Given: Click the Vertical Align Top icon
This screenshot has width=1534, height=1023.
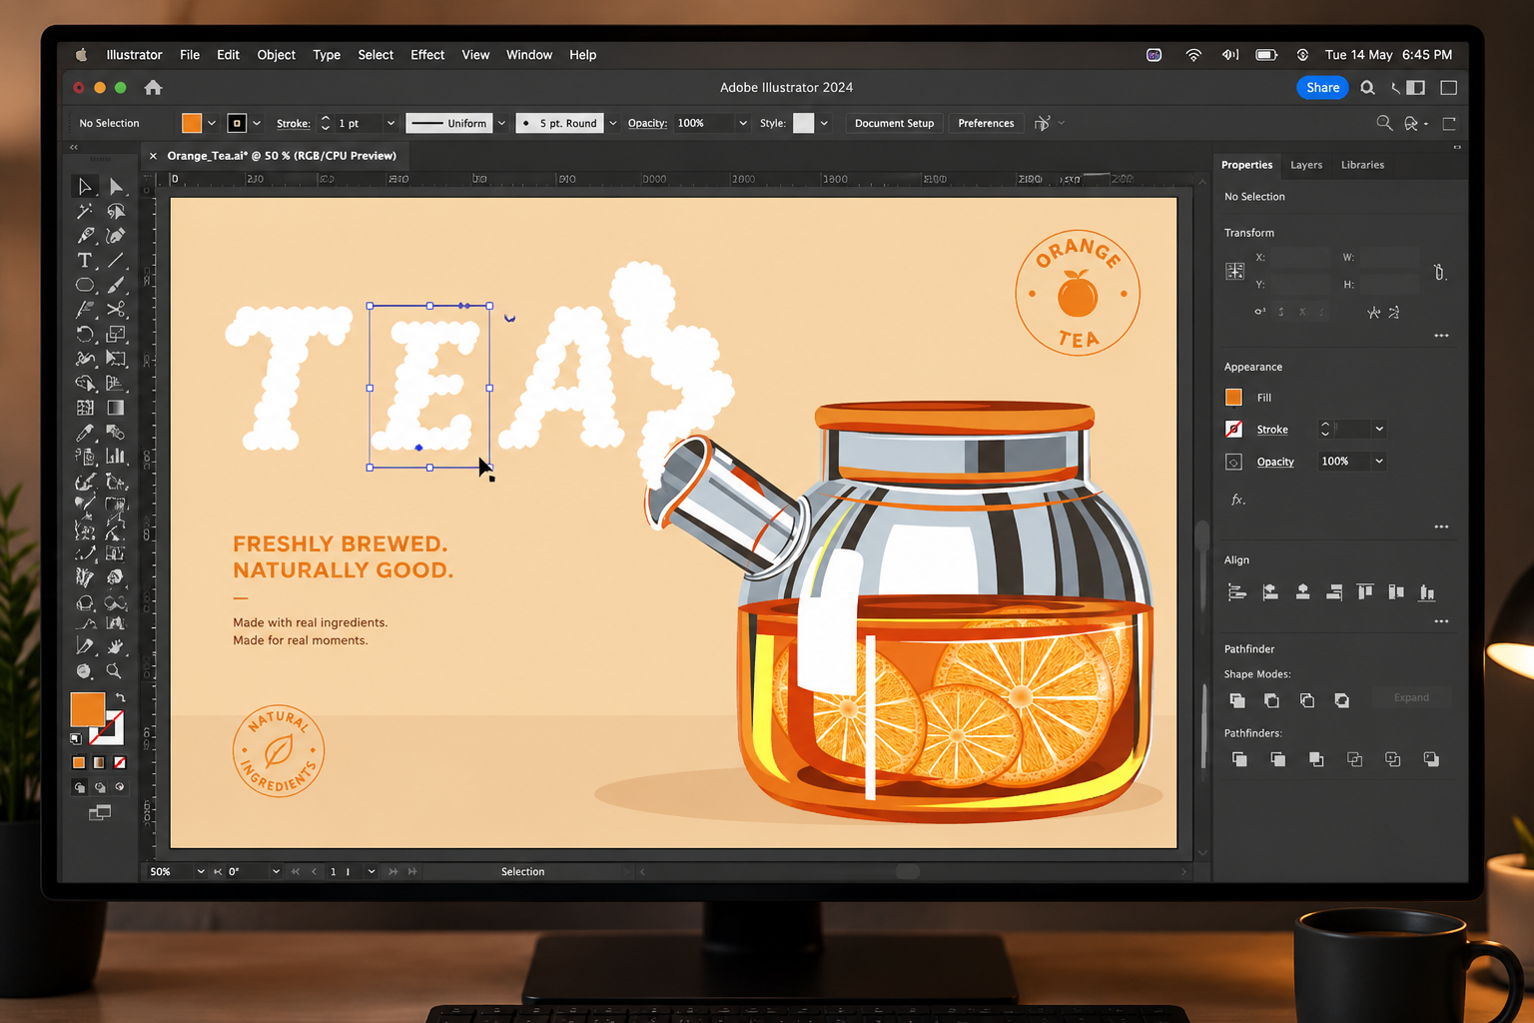Looking at the screenshot, I should (1364, 592).
